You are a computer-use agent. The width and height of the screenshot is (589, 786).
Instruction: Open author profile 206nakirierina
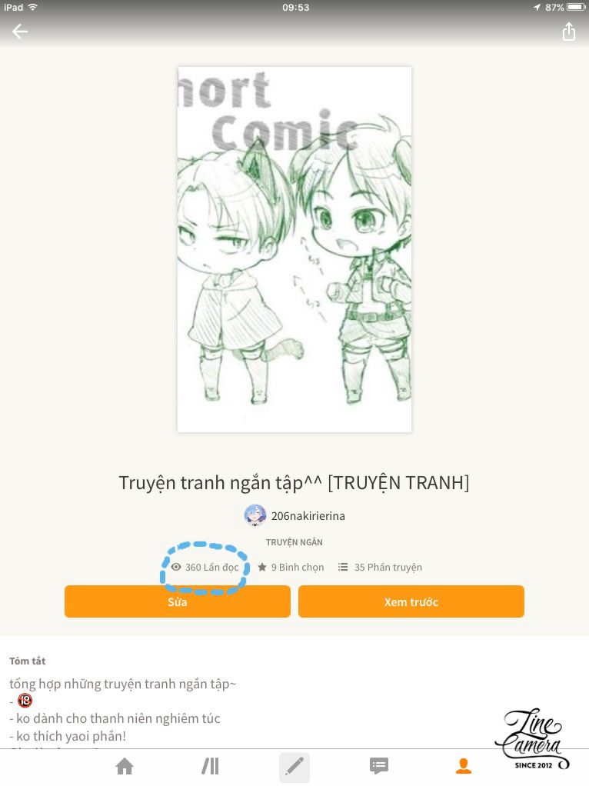click(308, 516)
